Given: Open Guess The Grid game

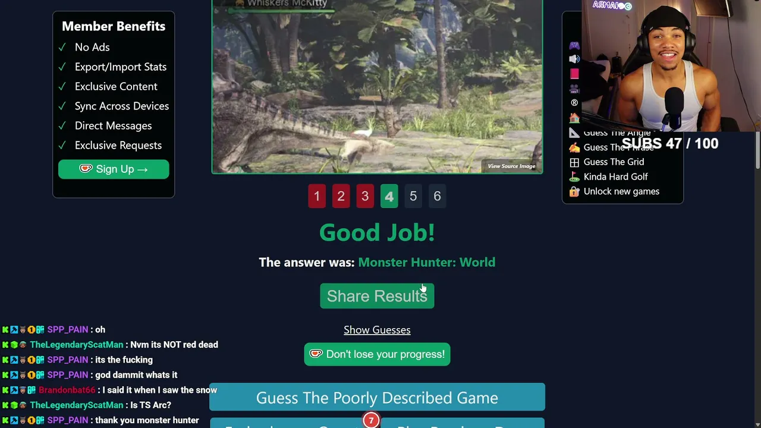Looking at the screenshot, I should pyautogui.click(x=614, y=162).
